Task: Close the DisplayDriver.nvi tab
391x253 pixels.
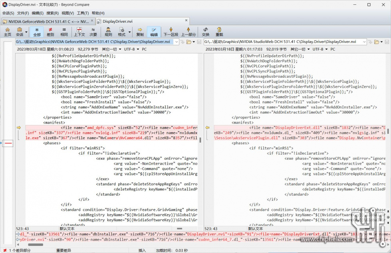Action: click(x=186, y=20)
